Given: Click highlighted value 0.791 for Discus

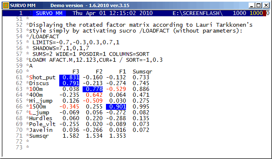Looking at the screenshot, I should pos(69,83).
